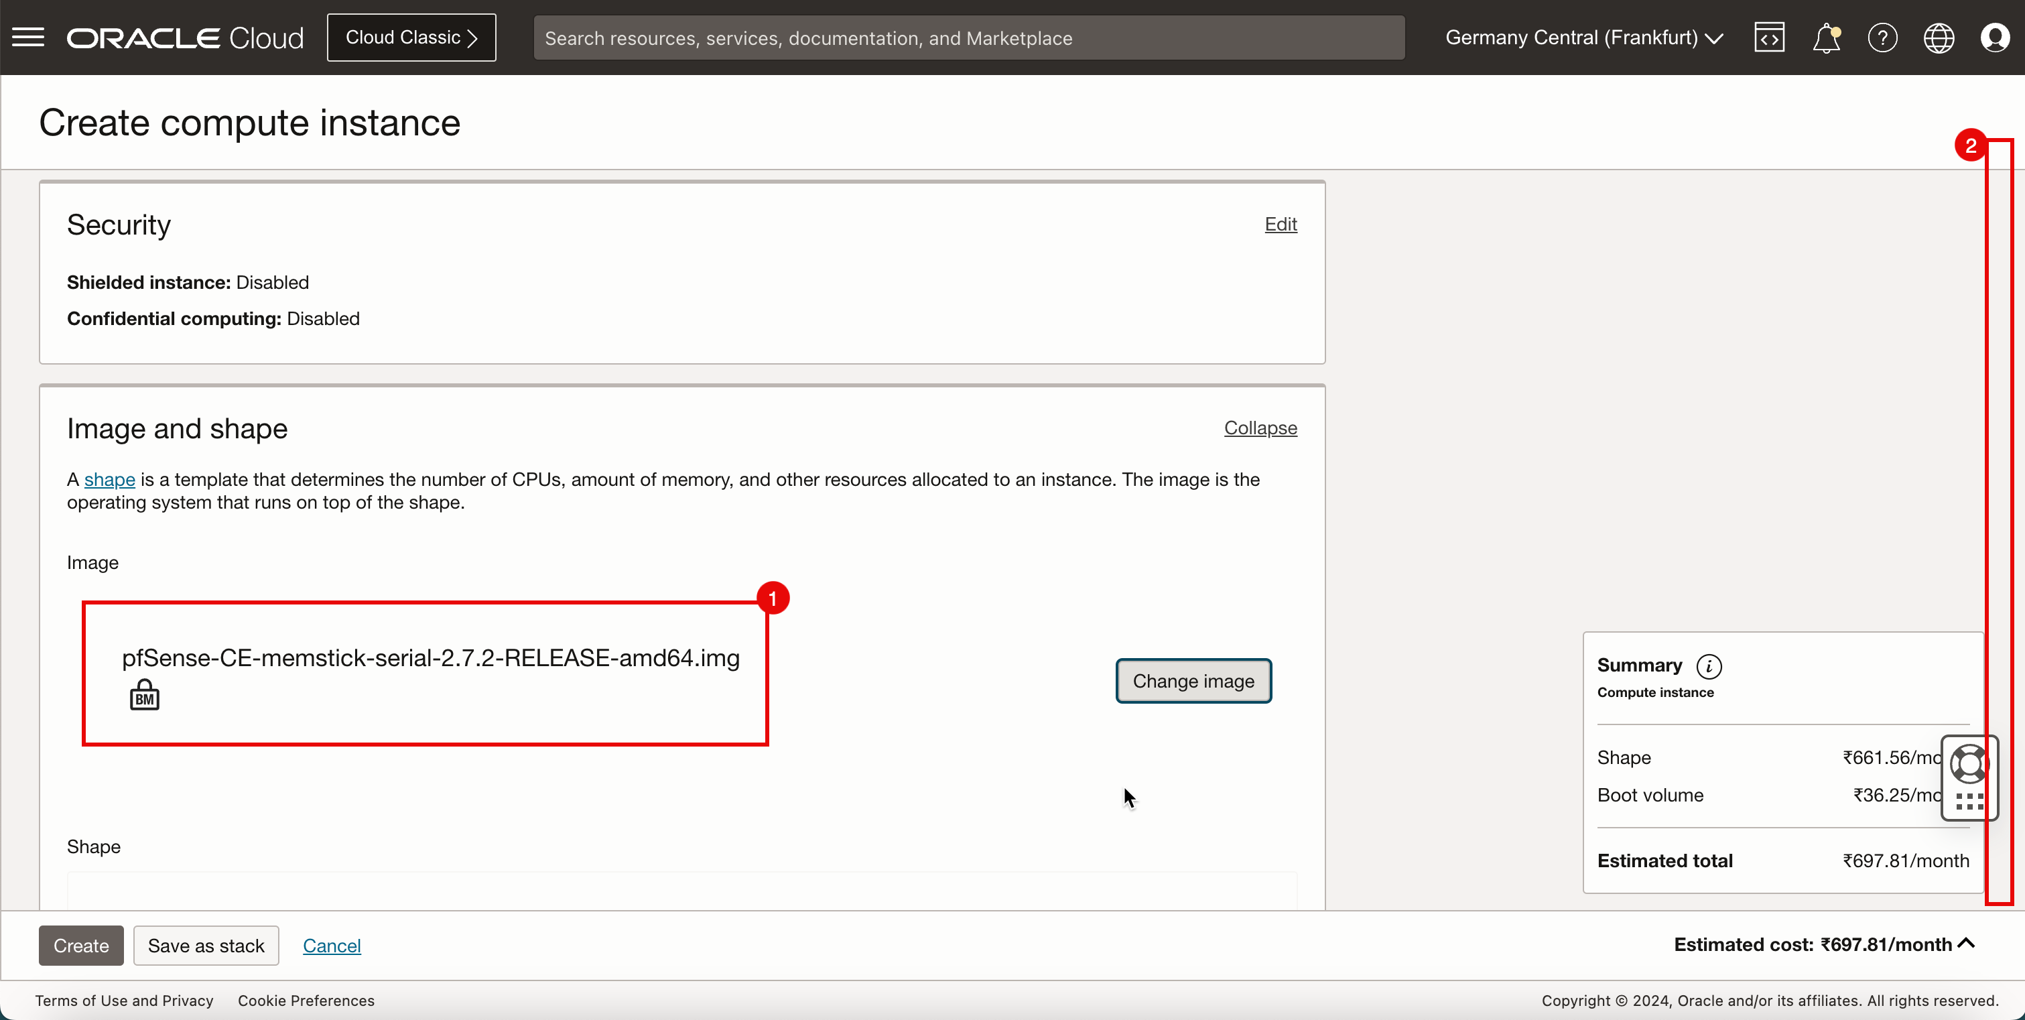
Task: Switch to Cloud Classic view
Action: point(411,37)
